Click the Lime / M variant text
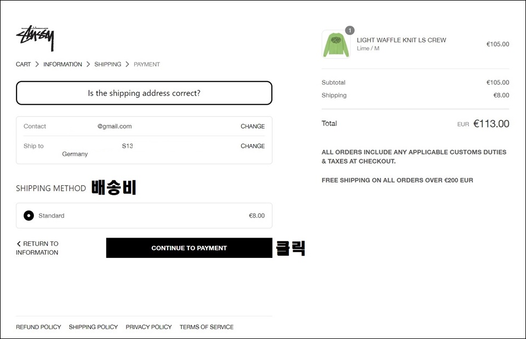Screen dimensions: 526x339 coord(368,48)
